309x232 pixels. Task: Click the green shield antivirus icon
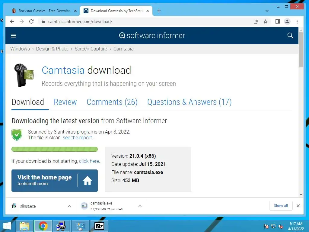pos(17,135)
